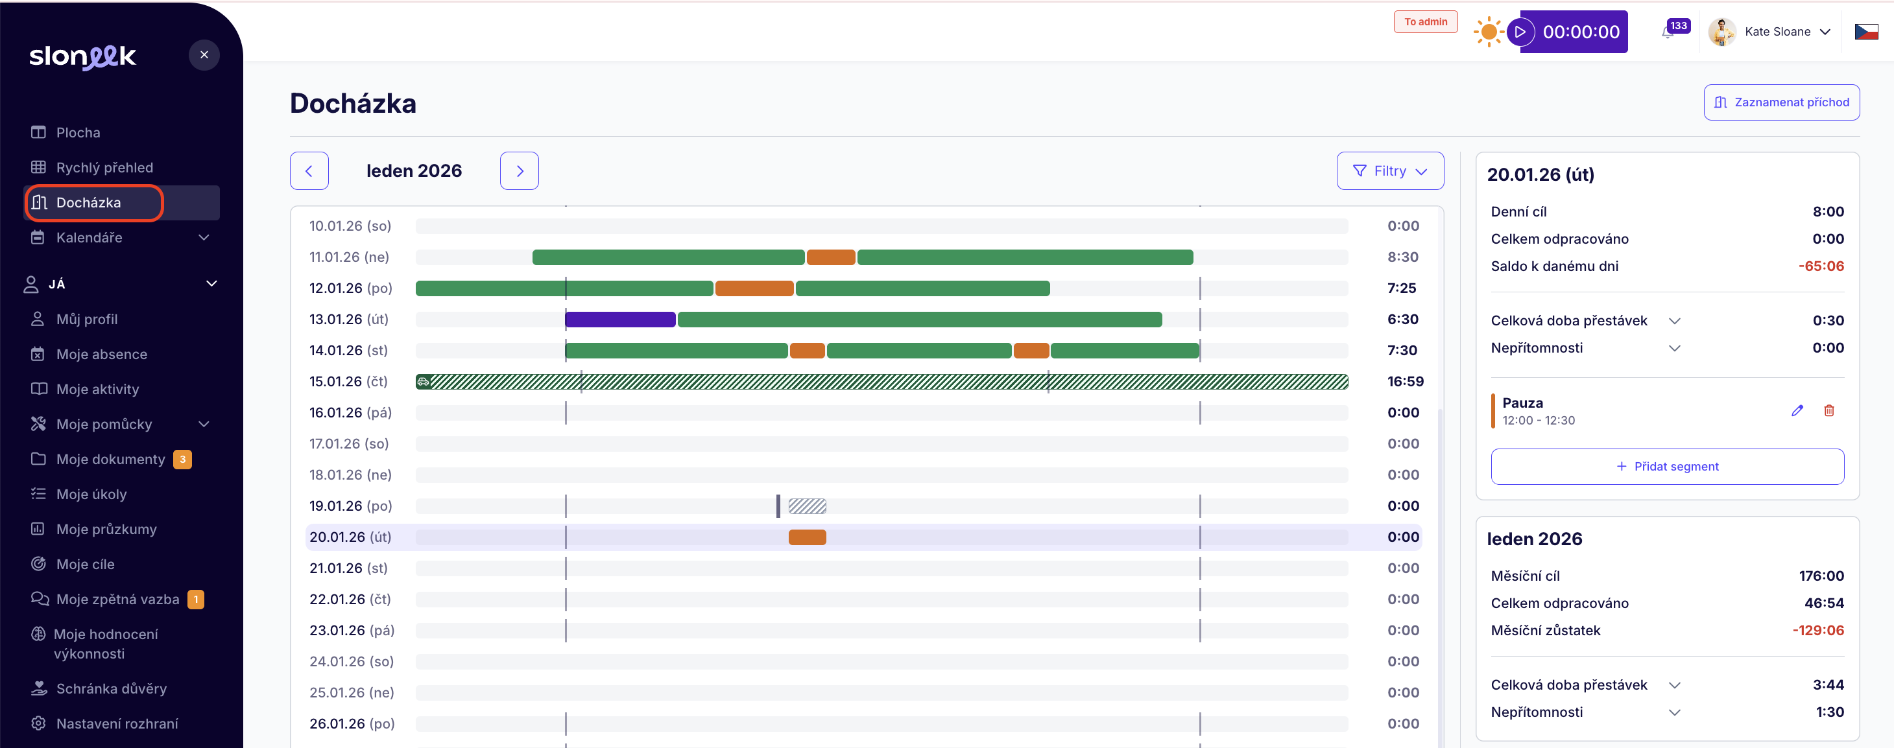This screenshot has height=748, width=1894.
Task: Click the timer play button
Action: [1520, 32]
